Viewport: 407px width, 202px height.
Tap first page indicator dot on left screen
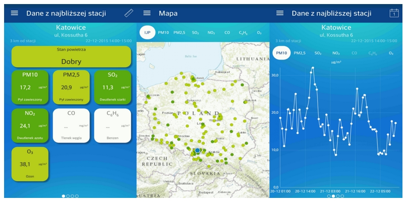click(x=63, y=196)
